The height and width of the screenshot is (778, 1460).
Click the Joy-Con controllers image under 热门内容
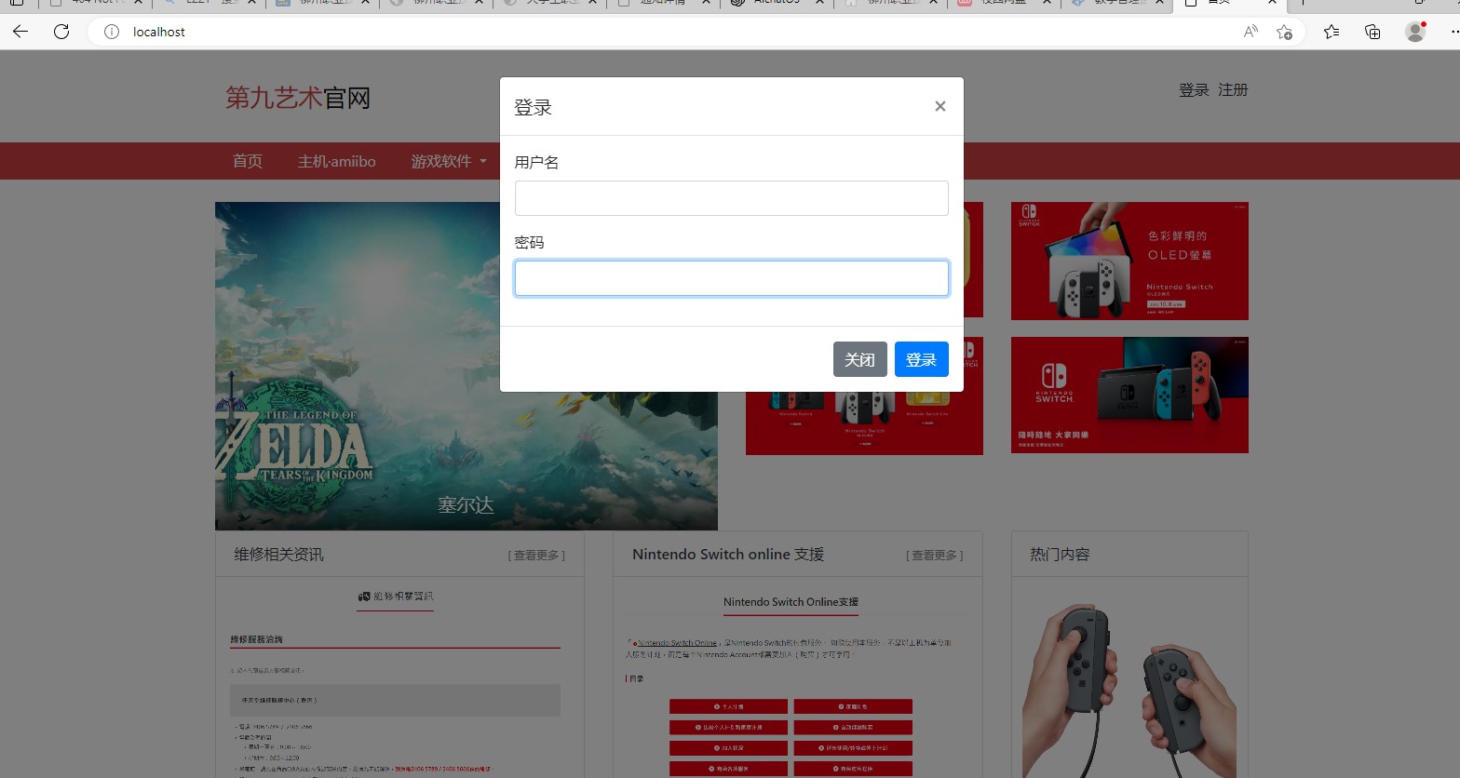pyautogui.click(x=1129, y=689)
